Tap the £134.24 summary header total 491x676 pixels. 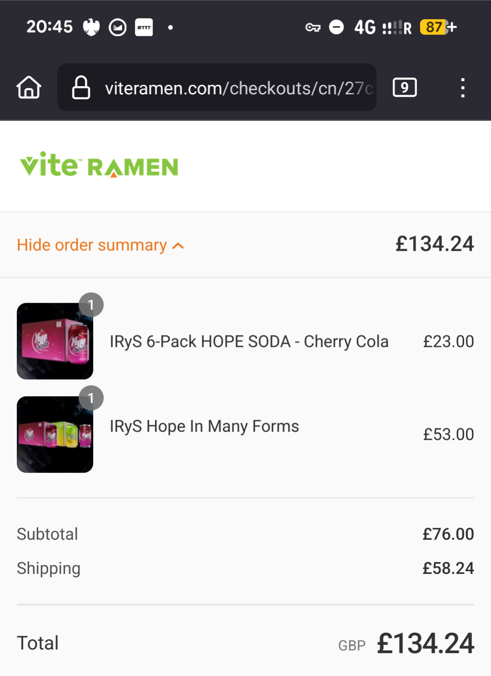point(434,244)
